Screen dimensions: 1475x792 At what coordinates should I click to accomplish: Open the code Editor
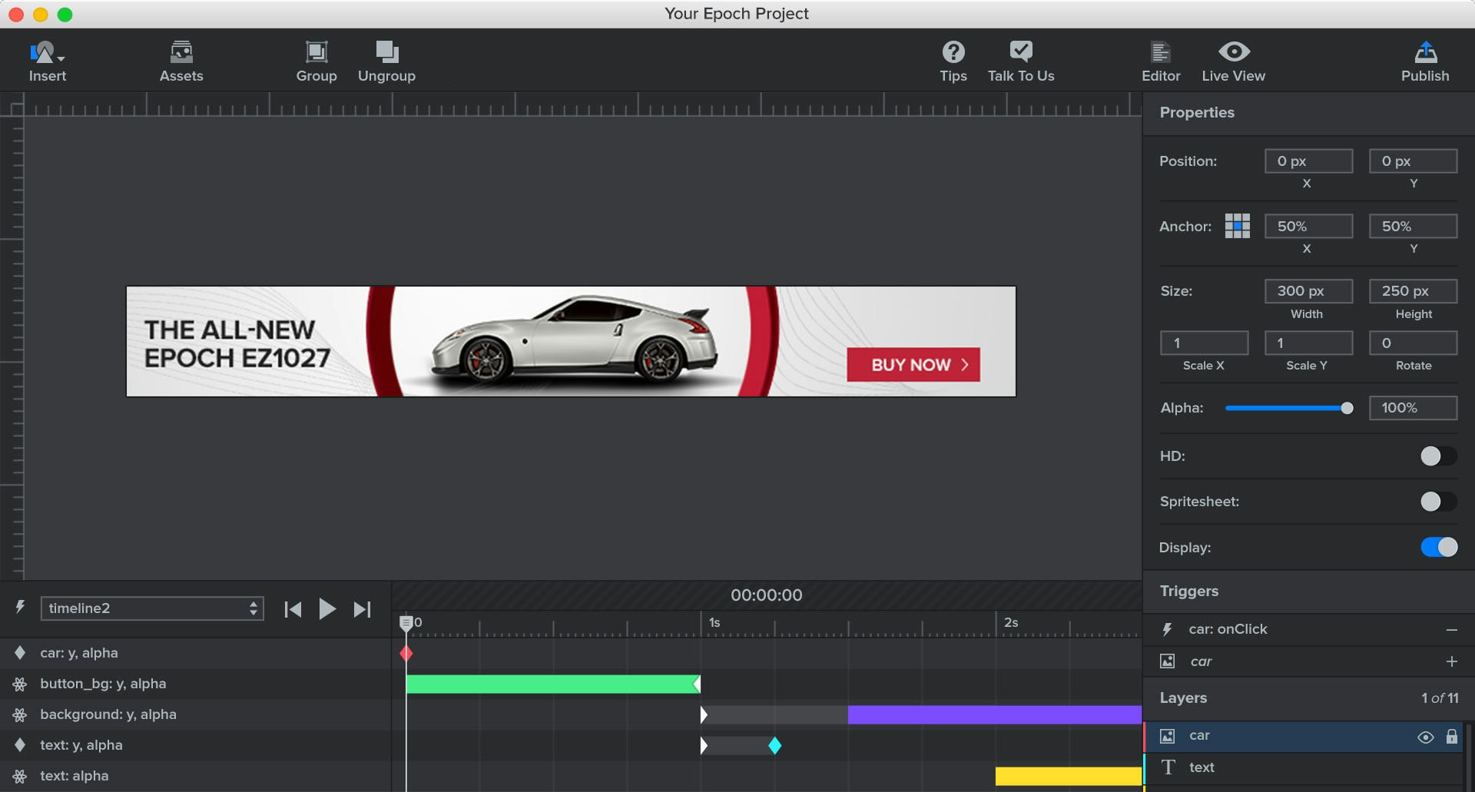tap(1161, 61)
